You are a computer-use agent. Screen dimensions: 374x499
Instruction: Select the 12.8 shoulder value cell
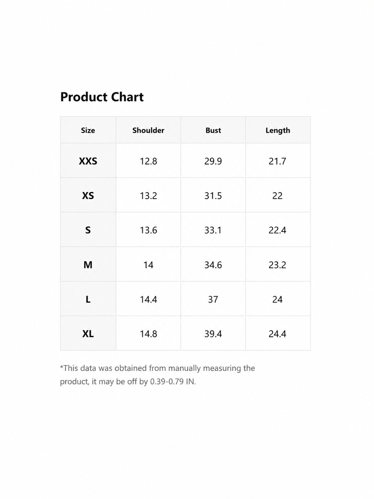[148, 161]
